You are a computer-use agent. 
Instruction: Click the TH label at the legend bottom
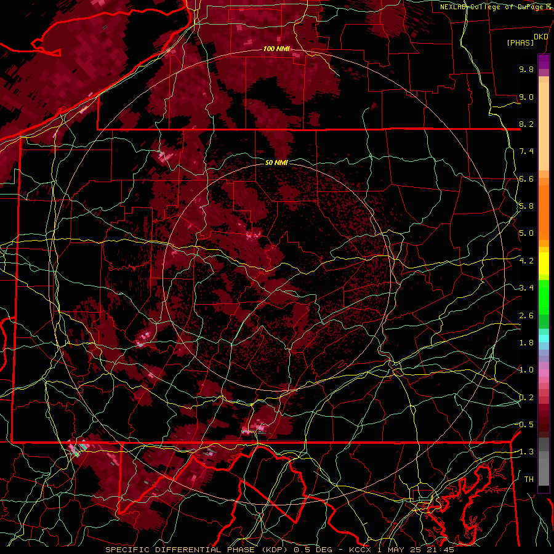point(529,479)
